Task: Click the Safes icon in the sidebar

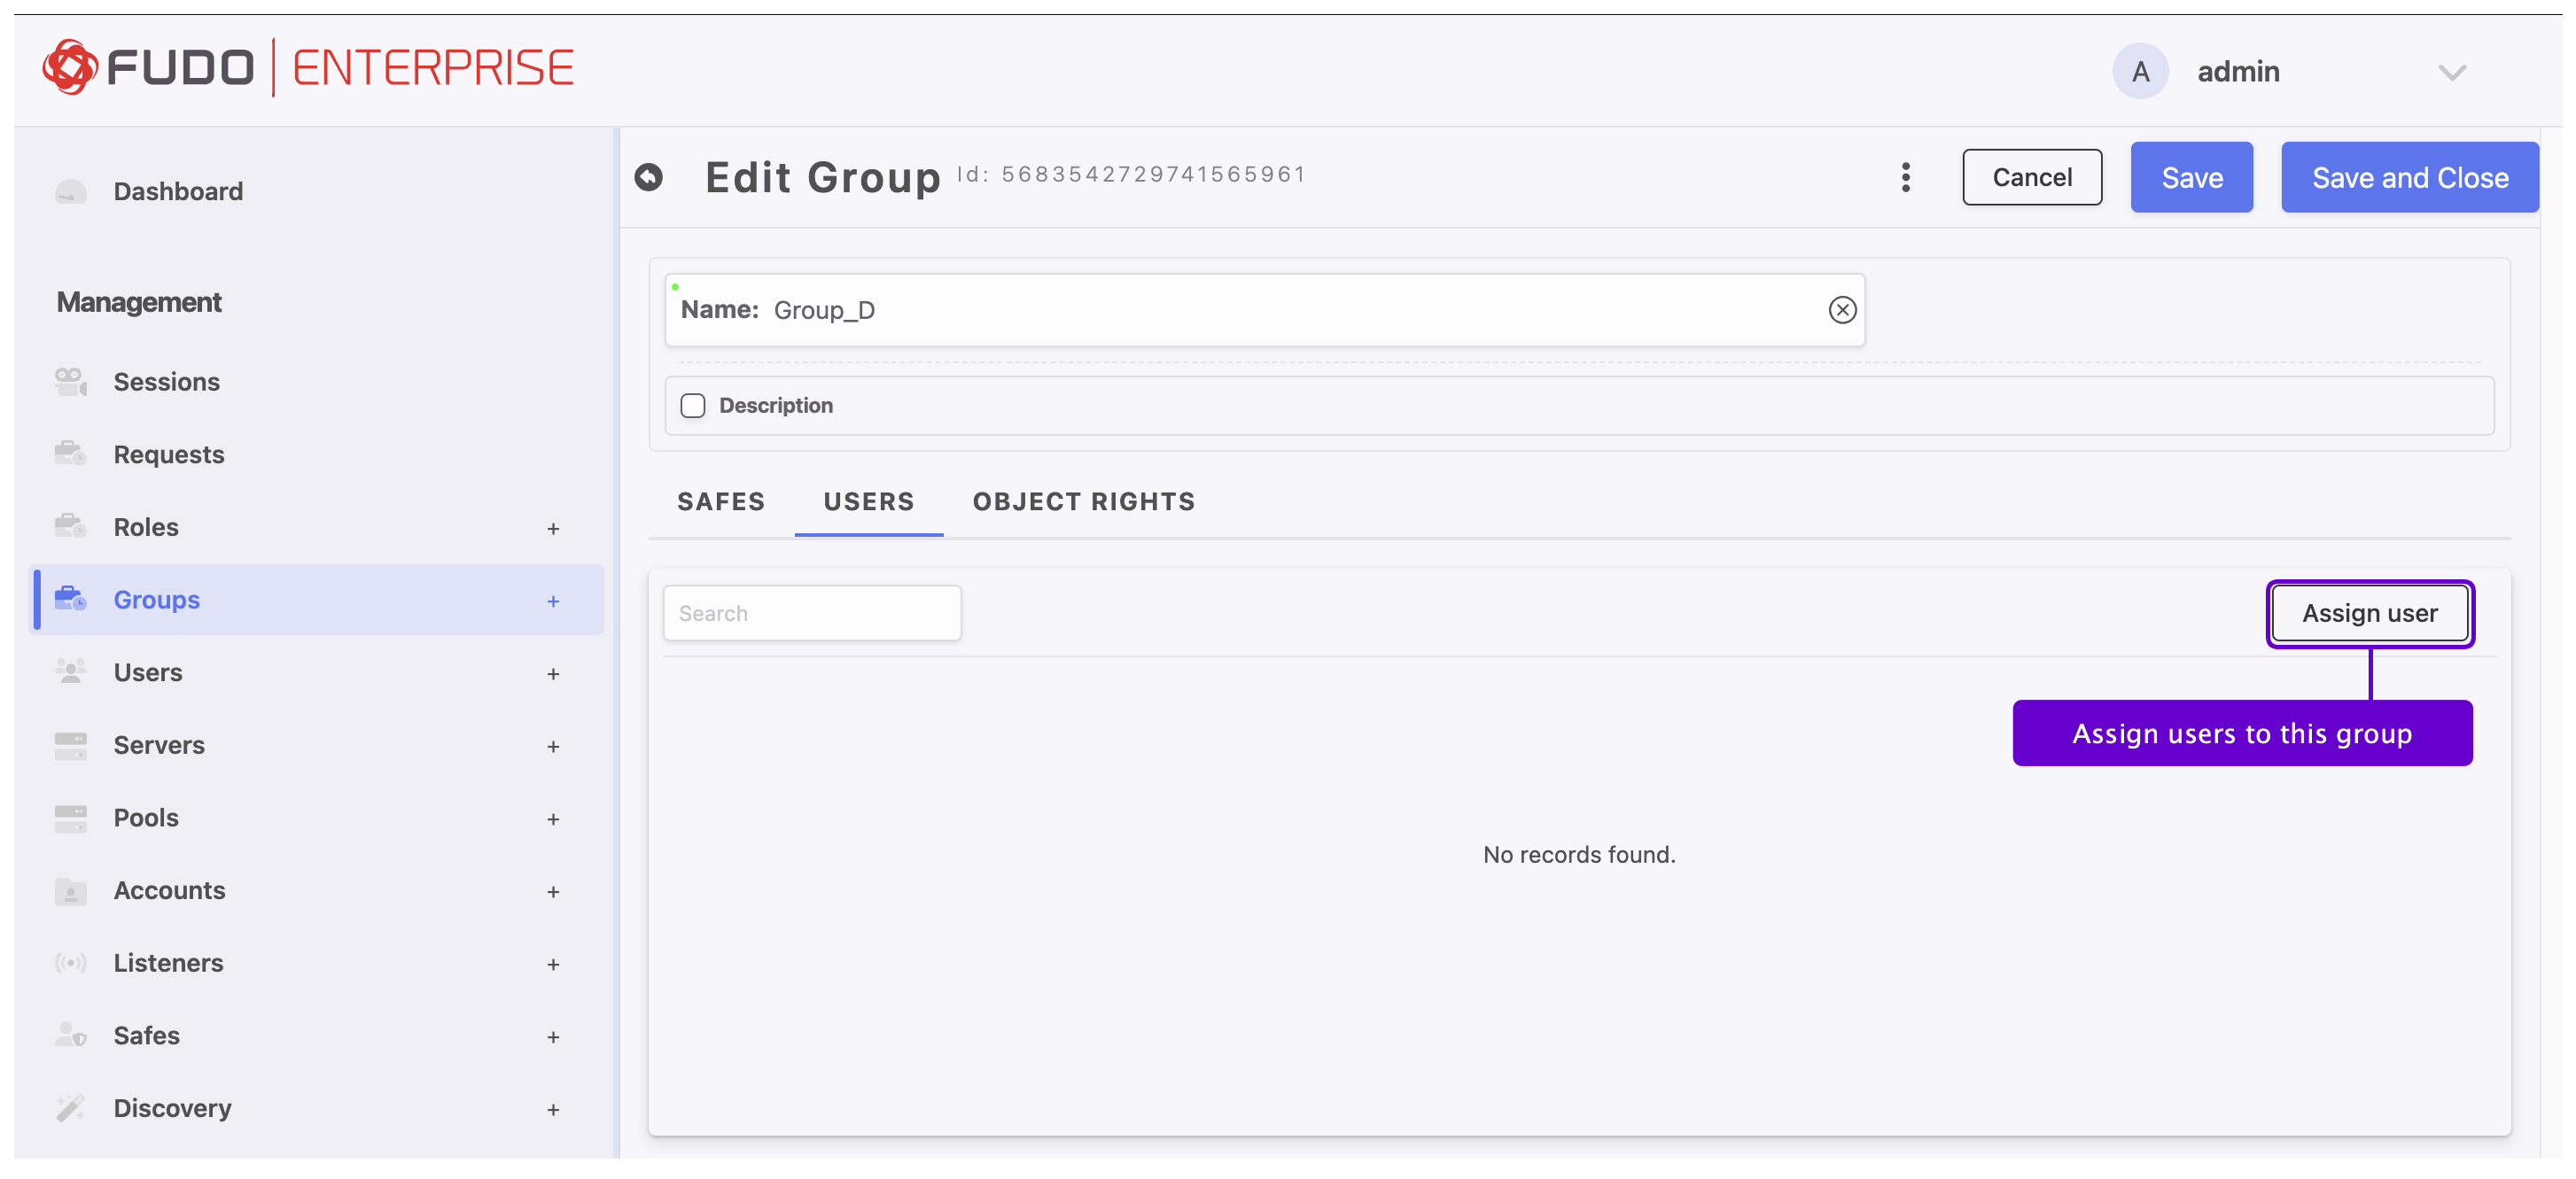Action: 70,1034
